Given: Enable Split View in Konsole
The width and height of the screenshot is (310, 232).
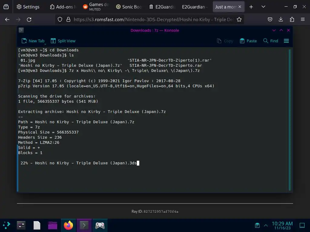Looking at the screenshot, I should [x=63, y=41].
